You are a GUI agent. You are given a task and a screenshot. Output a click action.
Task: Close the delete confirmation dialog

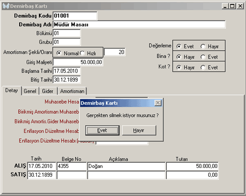[158, 103]
